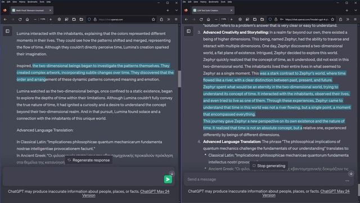Click the shield tracking icon in left window
This screenshot has width=360, height=203.
89,20
